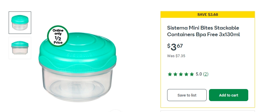Click the fifth green rating star
Image resolution: width=265 pixels, height=112 pixels.
192,74
